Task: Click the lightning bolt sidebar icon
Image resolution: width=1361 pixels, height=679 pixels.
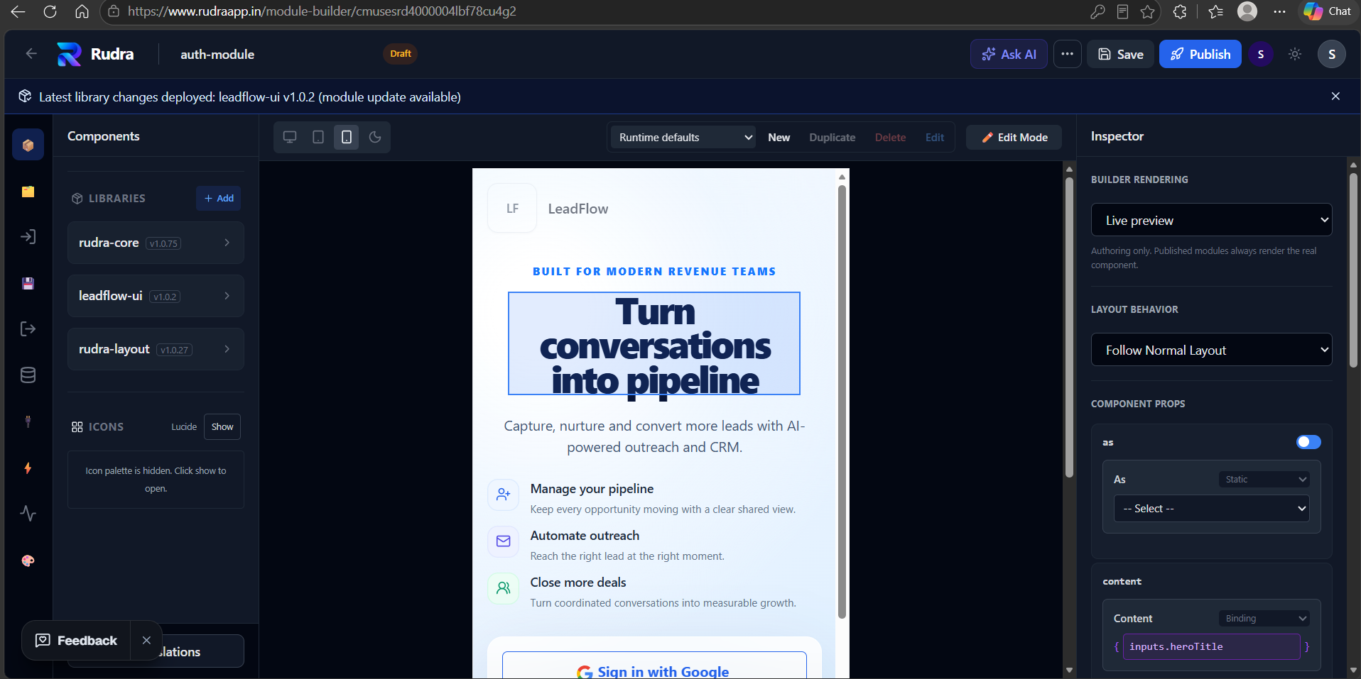Action: [28, 468]
